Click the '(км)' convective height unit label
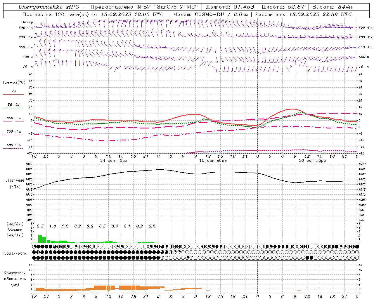The image size is (374, 299). [15, 284]
